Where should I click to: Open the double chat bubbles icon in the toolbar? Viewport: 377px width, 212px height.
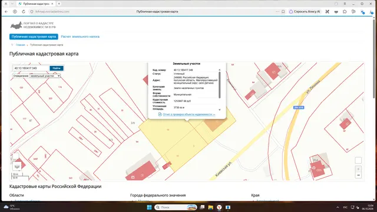coord(353,12)
